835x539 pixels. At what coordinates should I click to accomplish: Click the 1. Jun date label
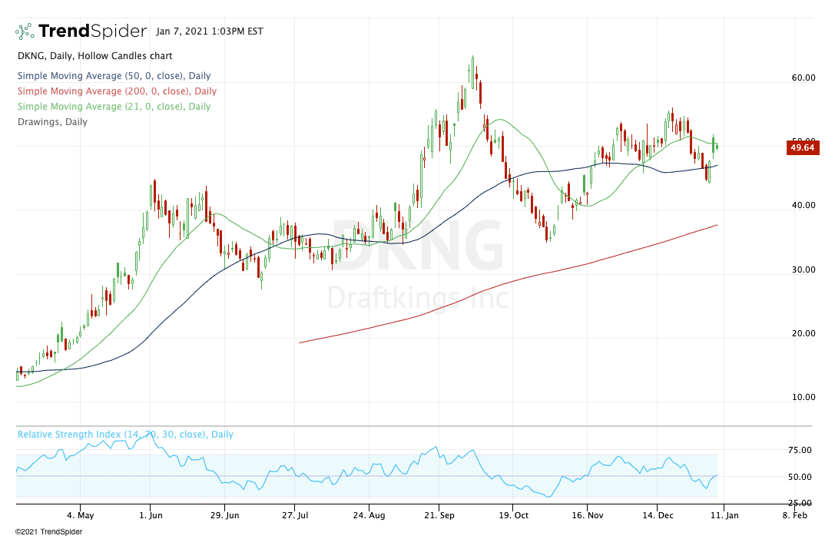click(x=151, y=515)
